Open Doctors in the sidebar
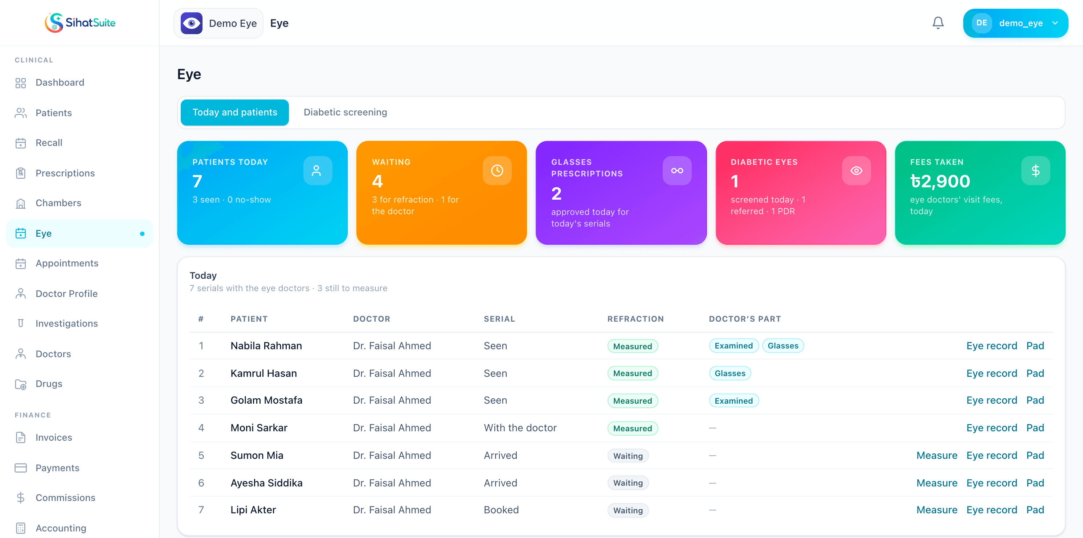 click(x=79, y=354)
